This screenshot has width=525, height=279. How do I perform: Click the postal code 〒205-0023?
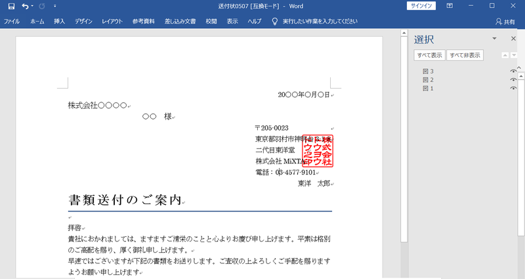272,128
